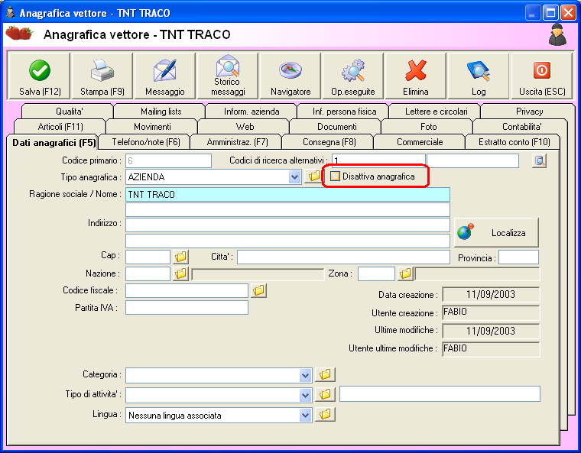
Task: Expand the Categoria dropdown
Action: 305,376
